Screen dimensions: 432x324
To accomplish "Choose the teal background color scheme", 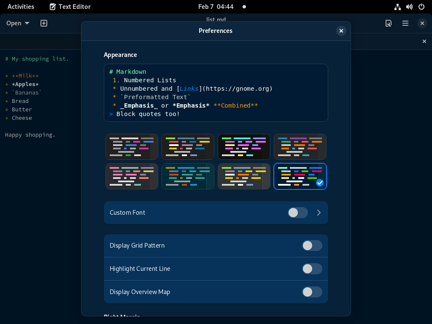I will click(188, 176).
